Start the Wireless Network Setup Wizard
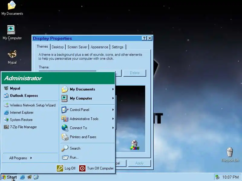 [x=31, y=105]
